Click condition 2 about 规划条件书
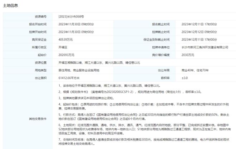The image size is (236, 149). (130, 92)
